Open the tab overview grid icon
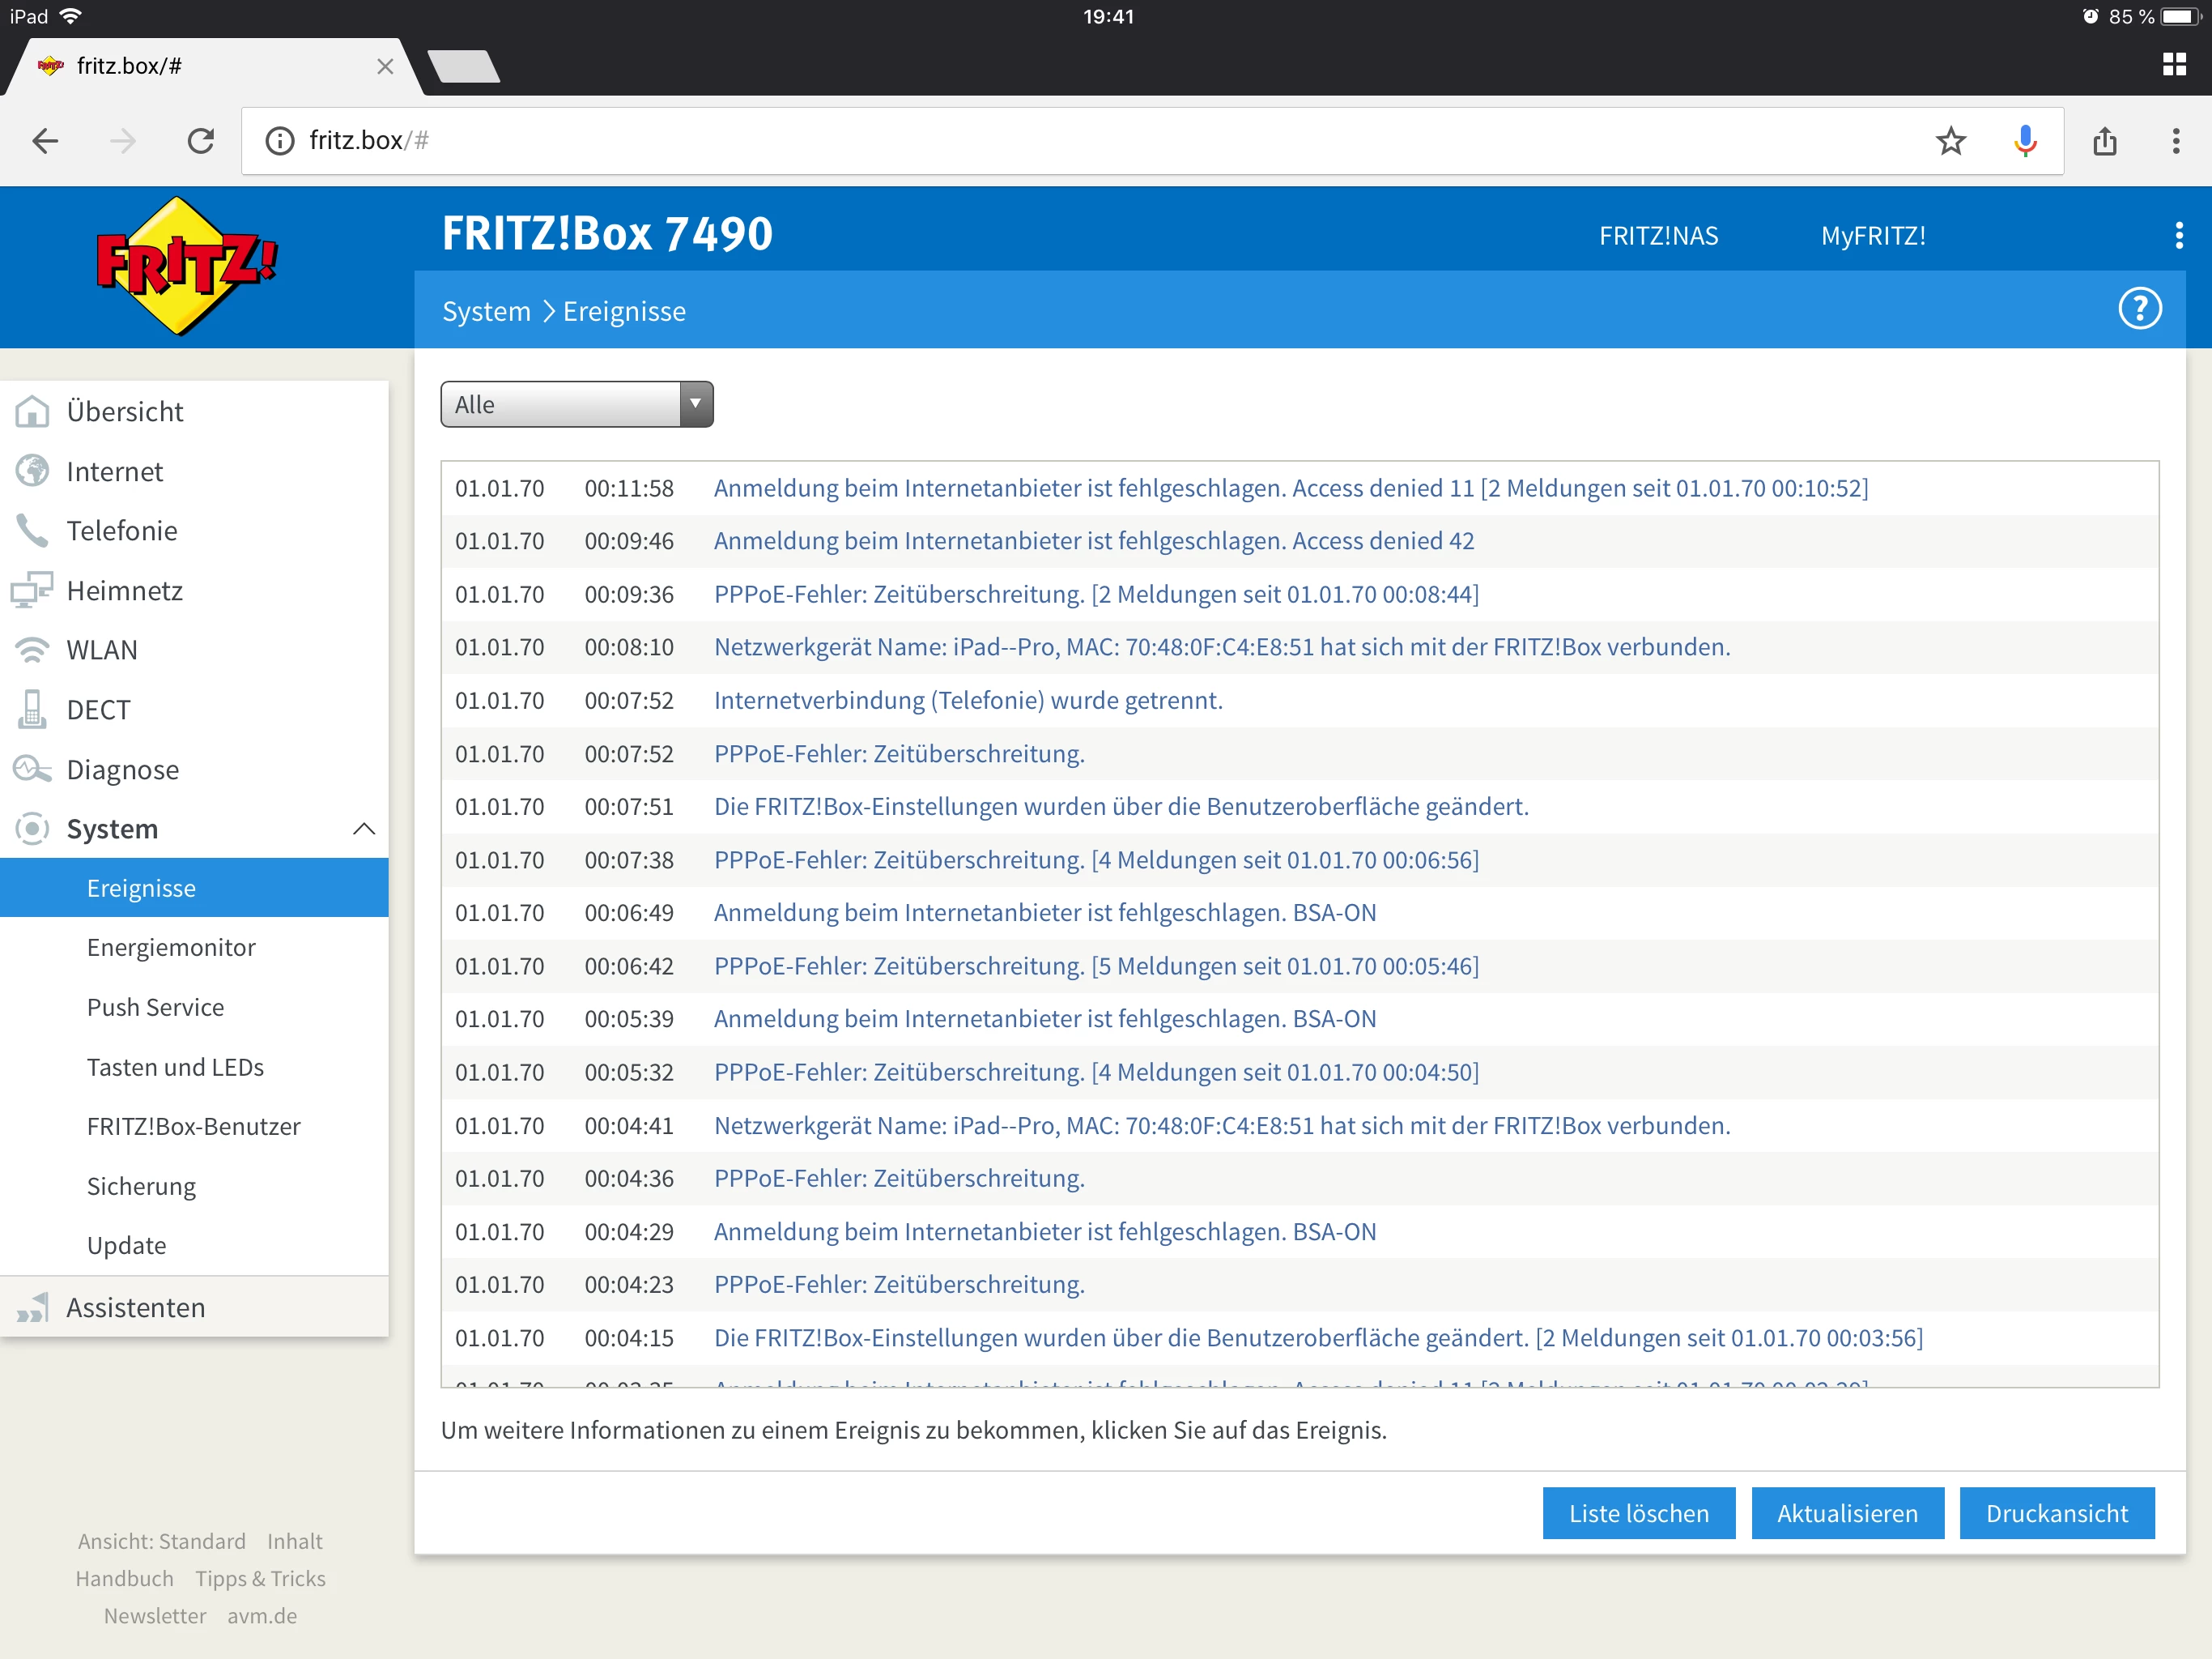This screenshot has height=1659, width=2212. tap(2173, 65)
